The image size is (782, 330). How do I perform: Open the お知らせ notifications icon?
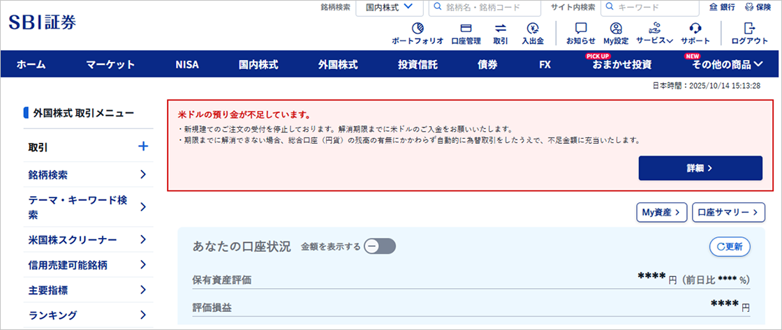(580, 29)
